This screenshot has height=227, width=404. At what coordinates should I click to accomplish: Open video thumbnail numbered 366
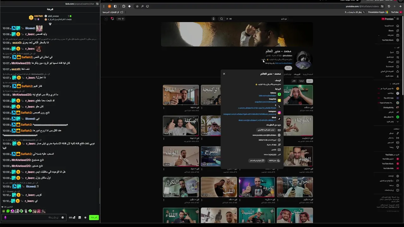point(219,187)
